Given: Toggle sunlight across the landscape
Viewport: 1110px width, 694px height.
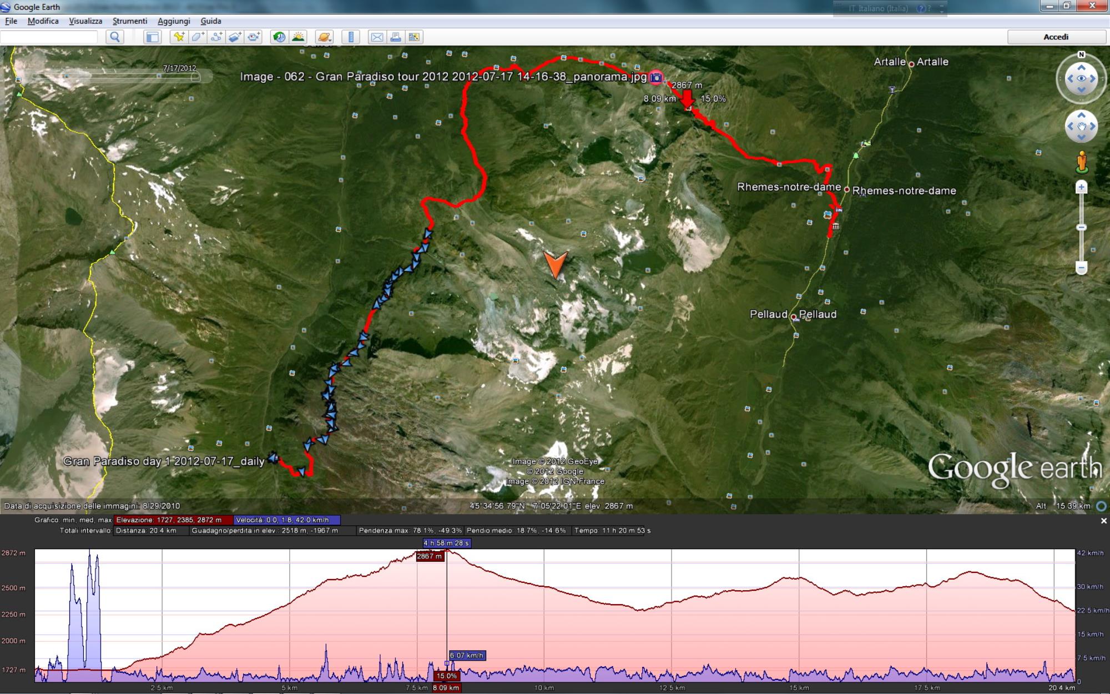Looking at the screenshot, I should [x=298, y=37].
